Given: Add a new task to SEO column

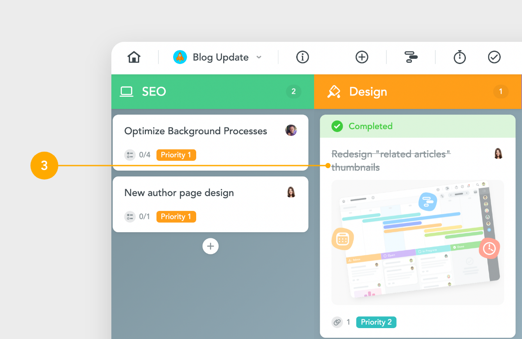Looking at the screenshot, I should (x=211, y=246).
